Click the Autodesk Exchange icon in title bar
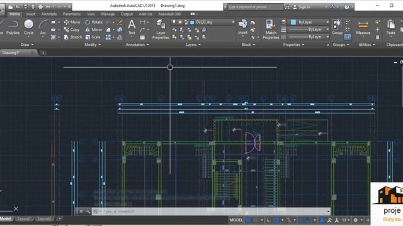The height and width of the screenshot is (226, 403). (332, 7)
